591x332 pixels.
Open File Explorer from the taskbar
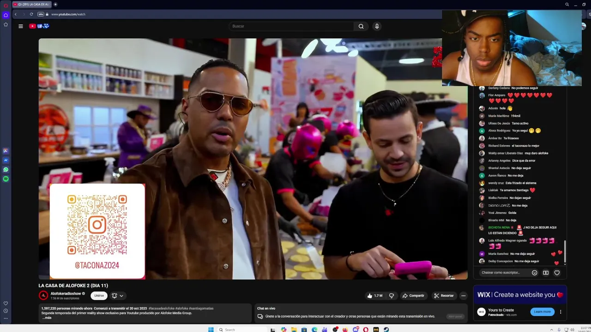click(x=294, y=329)
